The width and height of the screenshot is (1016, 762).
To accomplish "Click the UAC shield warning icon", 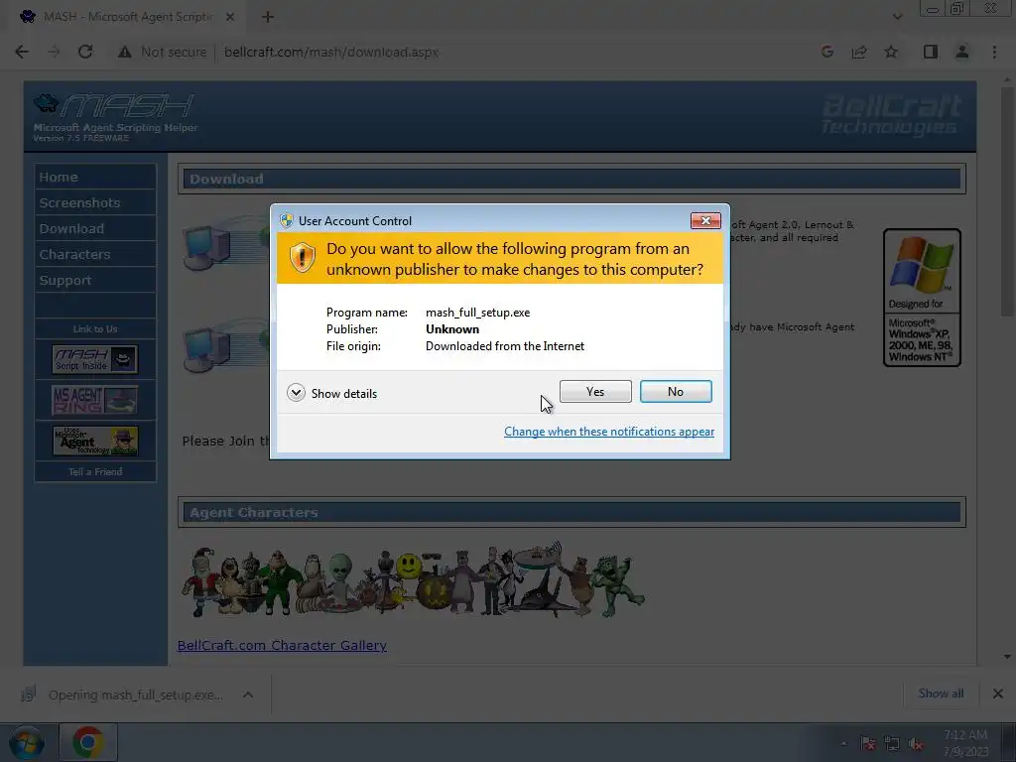I will click(302, 258).
